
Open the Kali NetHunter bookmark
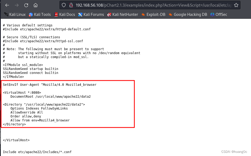[123, 15]
